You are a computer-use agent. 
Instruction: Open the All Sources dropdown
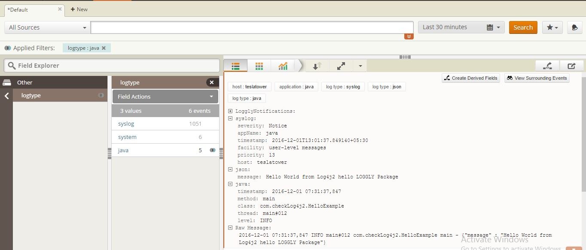click(x=47, y=27)
